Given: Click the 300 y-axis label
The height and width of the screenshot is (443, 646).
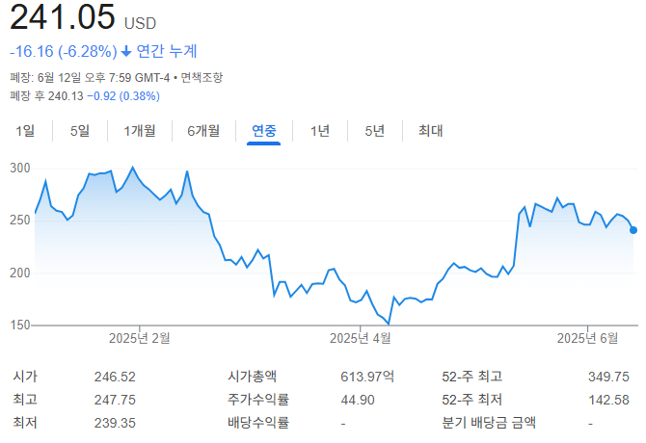Looking at the screenshot, I should [x=20, y=169].
